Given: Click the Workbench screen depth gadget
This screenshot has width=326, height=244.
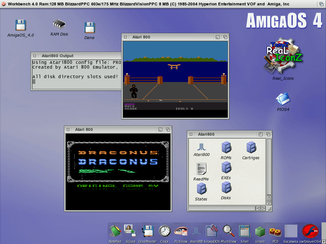Looking at the screenshot, I should 322,4.
